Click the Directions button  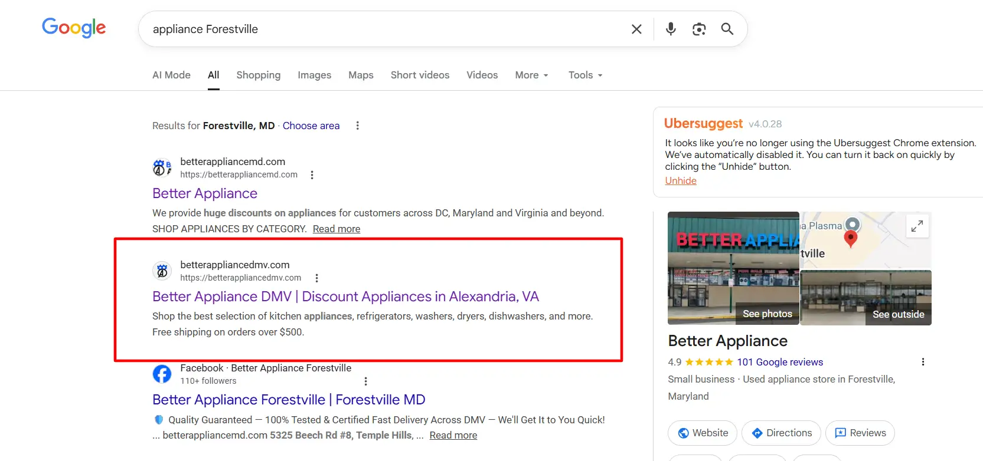781,433
